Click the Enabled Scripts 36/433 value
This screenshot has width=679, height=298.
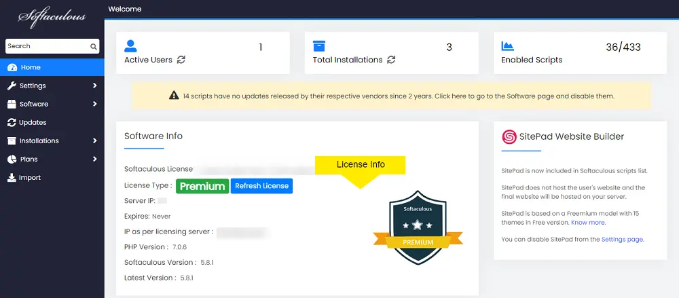(623, 48)
